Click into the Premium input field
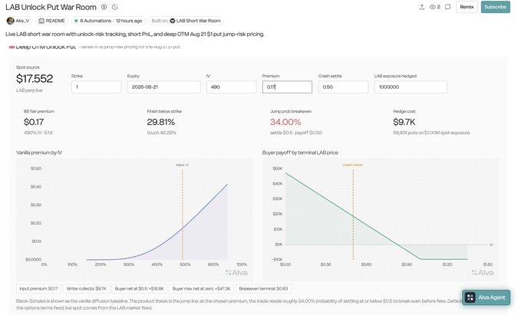 pyautogui.click(x=287, y=87)
